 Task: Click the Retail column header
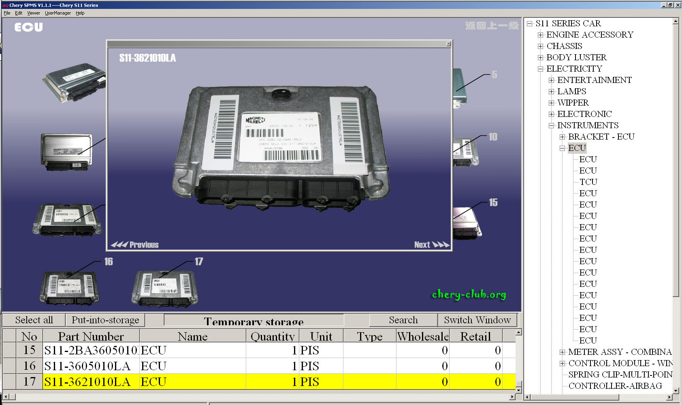[x=476, y=336]
